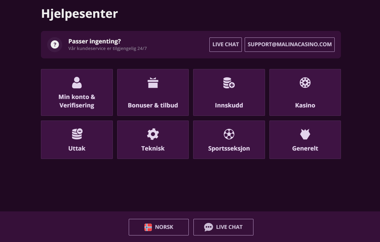Viewport: 380px width, 242px height.
Task: Click the person icon for account verification
Action: point(77,83)
